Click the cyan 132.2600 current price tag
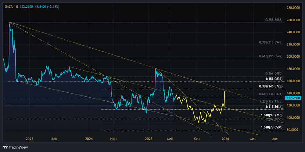 pos(294,98)
